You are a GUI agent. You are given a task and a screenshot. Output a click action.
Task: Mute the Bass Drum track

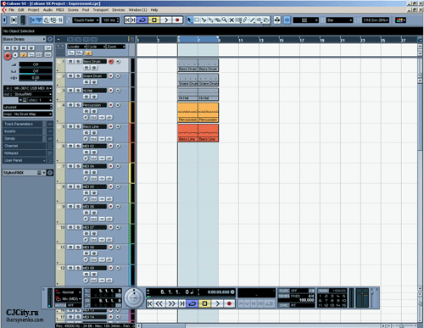70,61
